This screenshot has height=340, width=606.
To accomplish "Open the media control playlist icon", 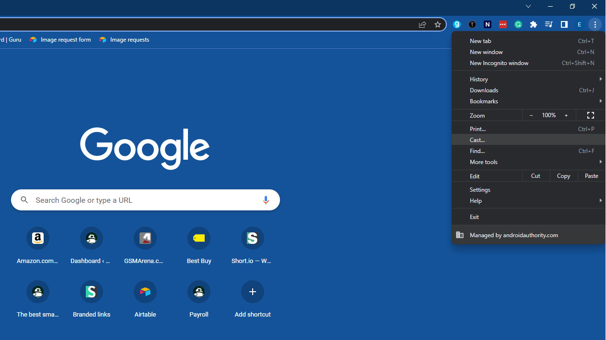I will point(548,24).
